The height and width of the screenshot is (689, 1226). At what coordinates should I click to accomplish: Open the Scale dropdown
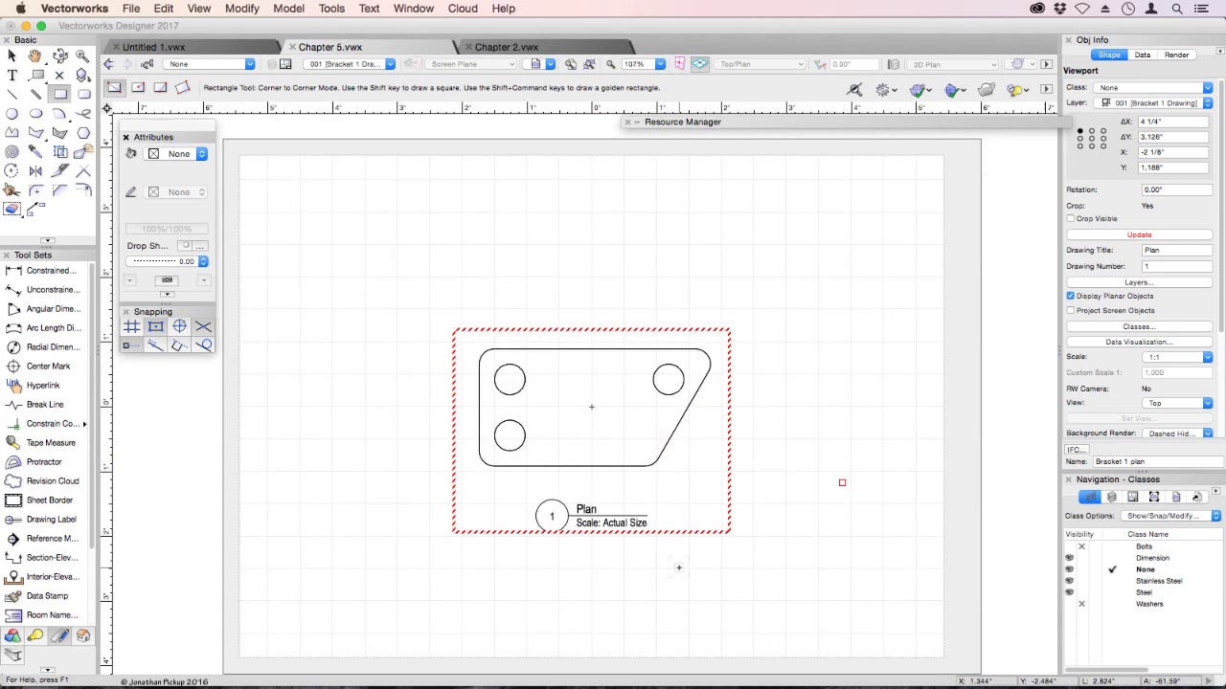(1176, 357)
